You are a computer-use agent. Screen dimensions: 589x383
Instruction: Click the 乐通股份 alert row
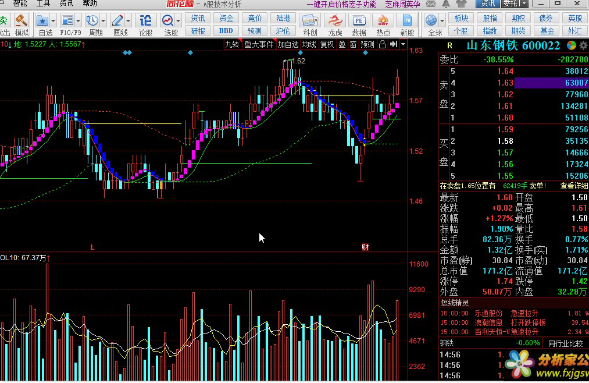514,313
